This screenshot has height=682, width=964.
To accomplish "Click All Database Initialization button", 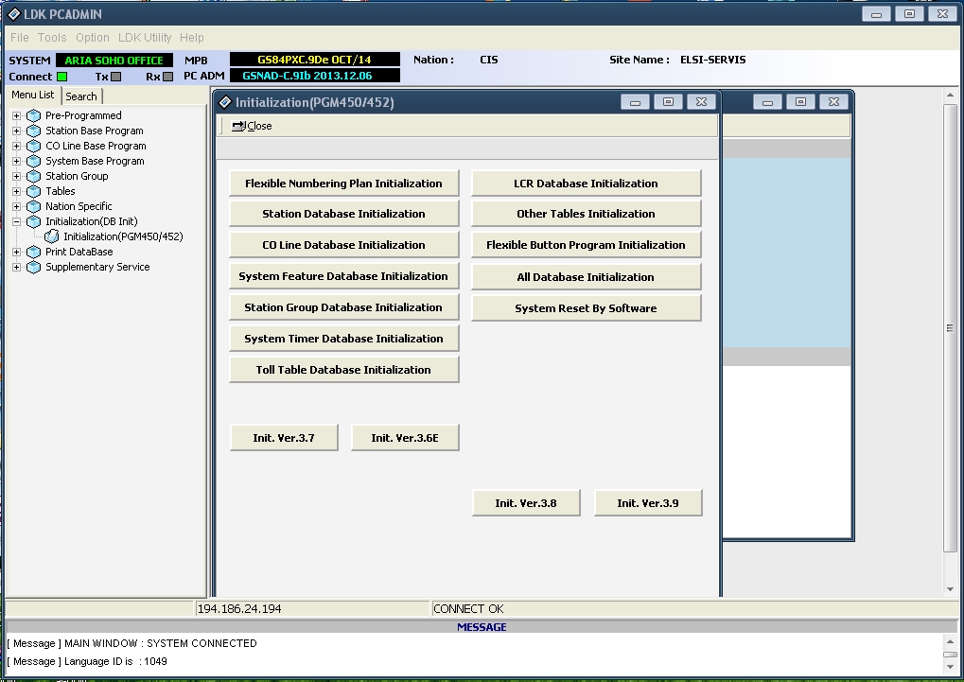I will click(x=586, y=277).
